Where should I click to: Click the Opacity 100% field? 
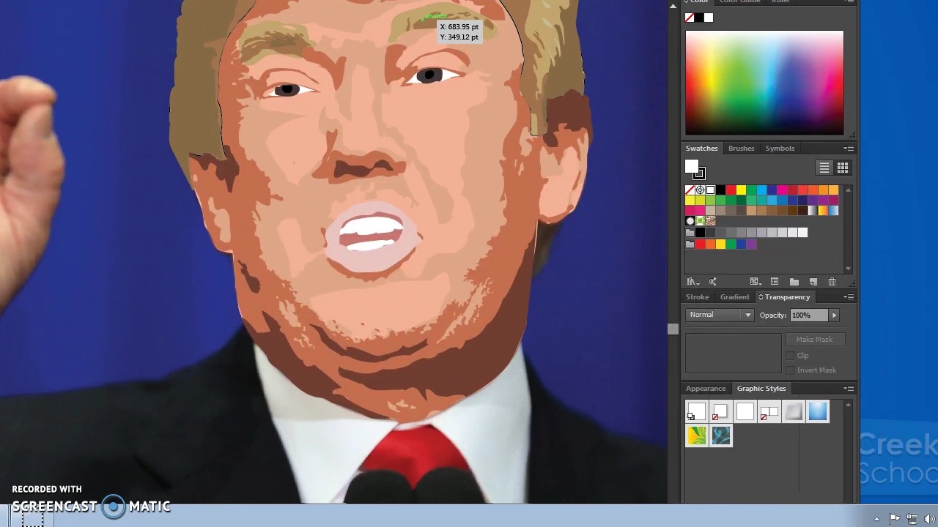[808, 315]
